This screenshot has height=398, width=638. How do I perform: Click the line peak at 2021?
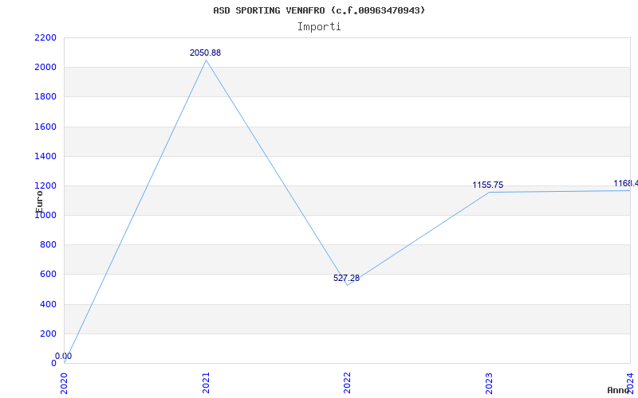pos(206,60)
